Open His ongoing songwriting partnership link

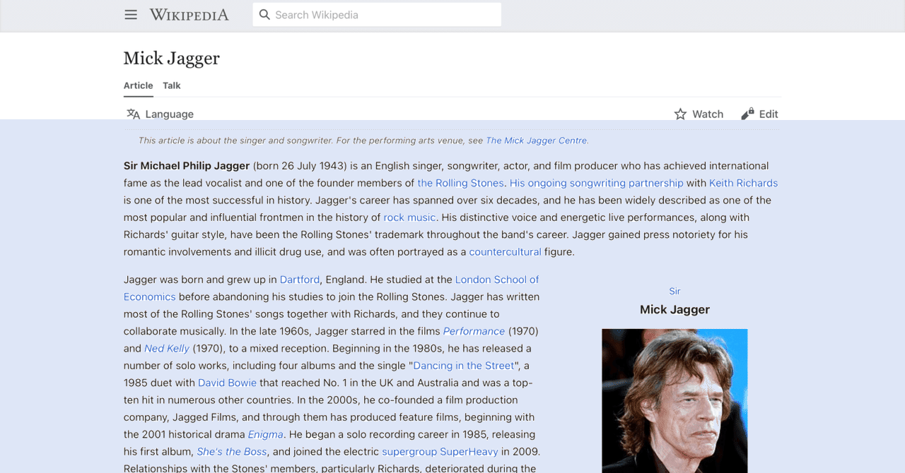597,183
